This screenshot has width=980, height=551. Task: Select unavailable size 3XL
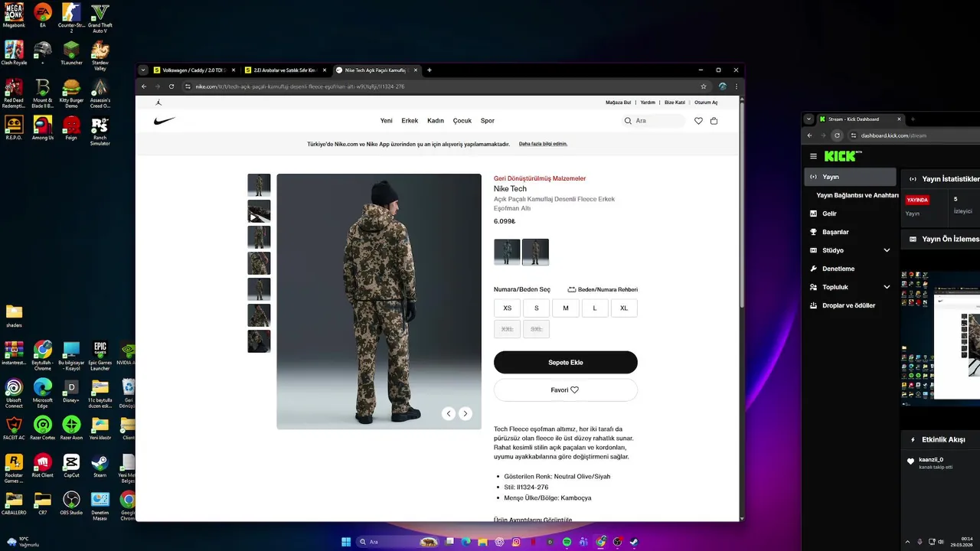536,329
